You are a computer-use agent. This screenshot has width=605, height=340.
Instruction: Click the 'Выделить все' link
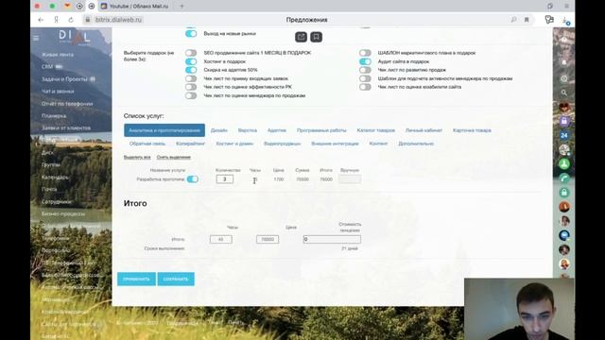(x=137, y=157)
